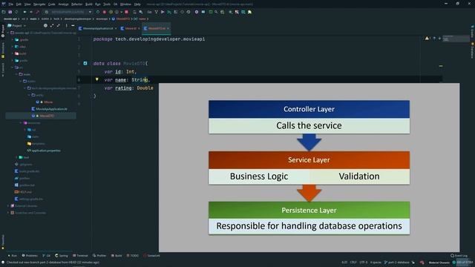Image resolution: width=475 pixels, height=267 pixels.
Task: Open the Terminal tool window
Action: click(80, 256)
